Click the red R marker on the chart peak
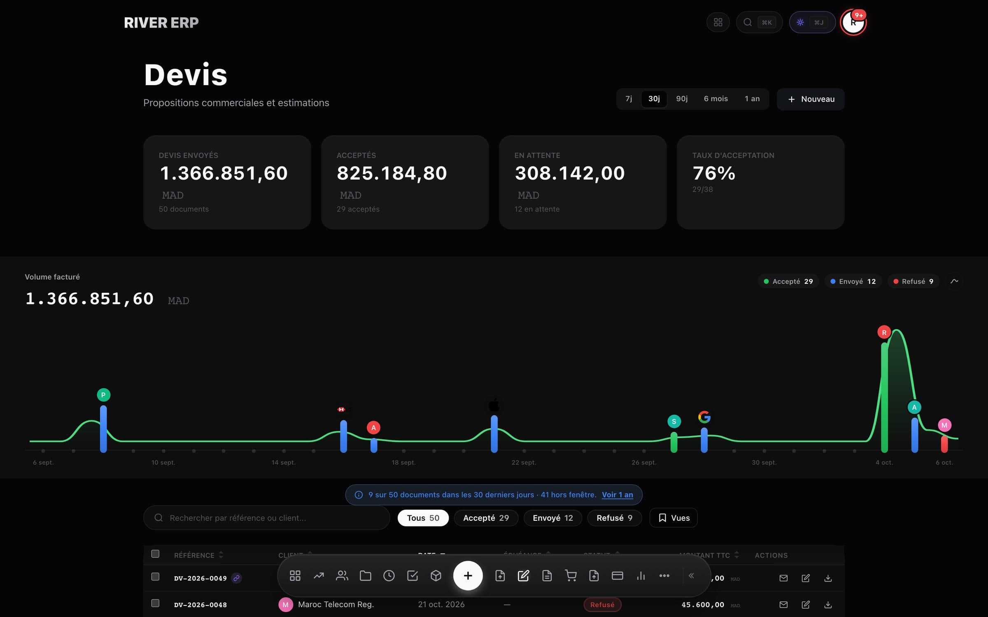The height and width of the screenshot is (617, 988). click(884, 332)
